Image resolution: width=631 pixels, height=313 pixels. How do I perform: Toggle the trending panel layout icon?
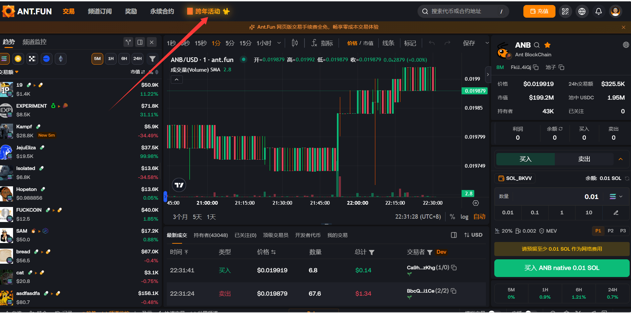pyautogui.click(x=140, y=42)
